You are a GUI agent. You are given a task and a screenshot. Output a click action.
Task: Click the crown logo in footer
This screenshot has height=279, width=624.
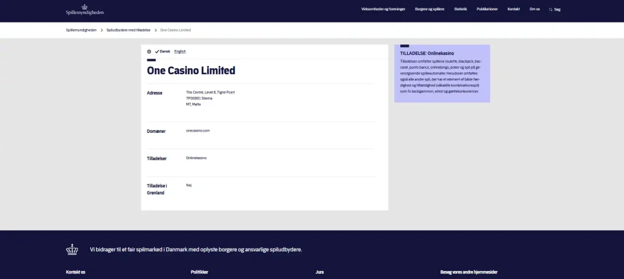point(72,250)
